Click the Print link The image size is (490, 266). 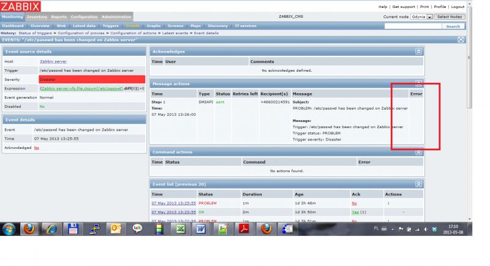point(424,7)
